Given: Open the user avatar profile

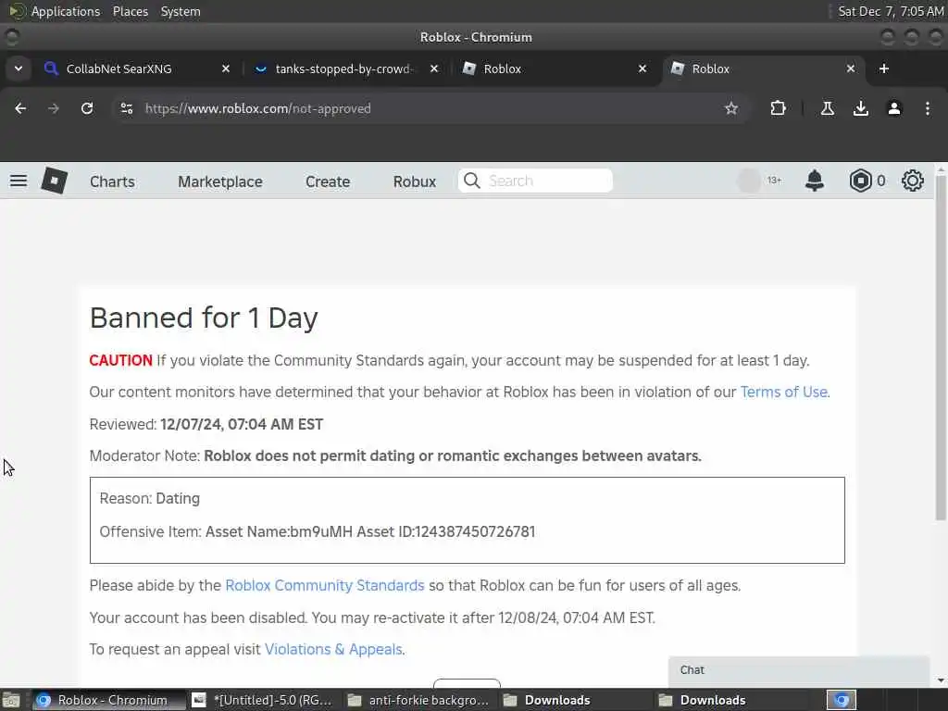Looking at the screenshot, I should [x=748, y=181].
